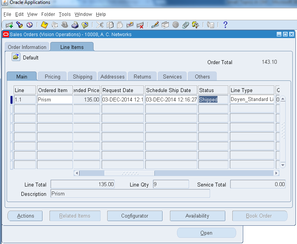Screen dimensions: 297x244
Task: Click the Oracle red logo in the Sales Orders title bar
Action: pyautogui.click(x=6, y=34)
